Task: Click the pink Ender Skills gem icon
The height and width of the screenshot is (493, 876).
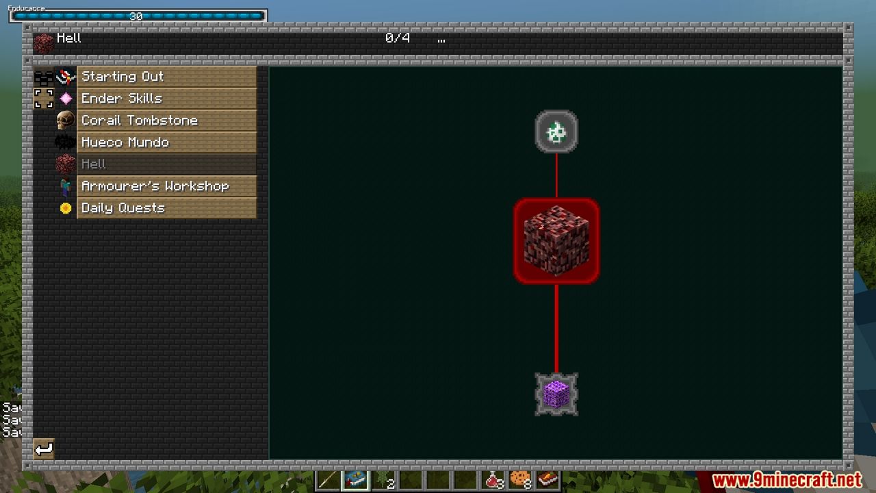Action: click(x=66, y=99)
